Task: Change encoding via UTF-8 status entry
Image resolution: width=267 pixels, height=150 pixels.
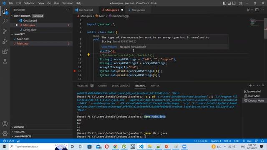Action: (227, 141)
